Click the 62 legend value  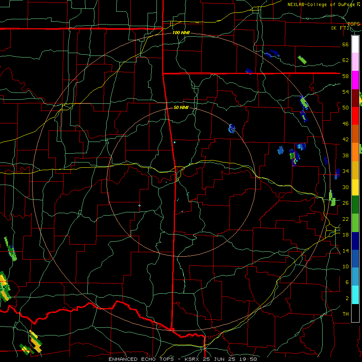coord(346,60)
